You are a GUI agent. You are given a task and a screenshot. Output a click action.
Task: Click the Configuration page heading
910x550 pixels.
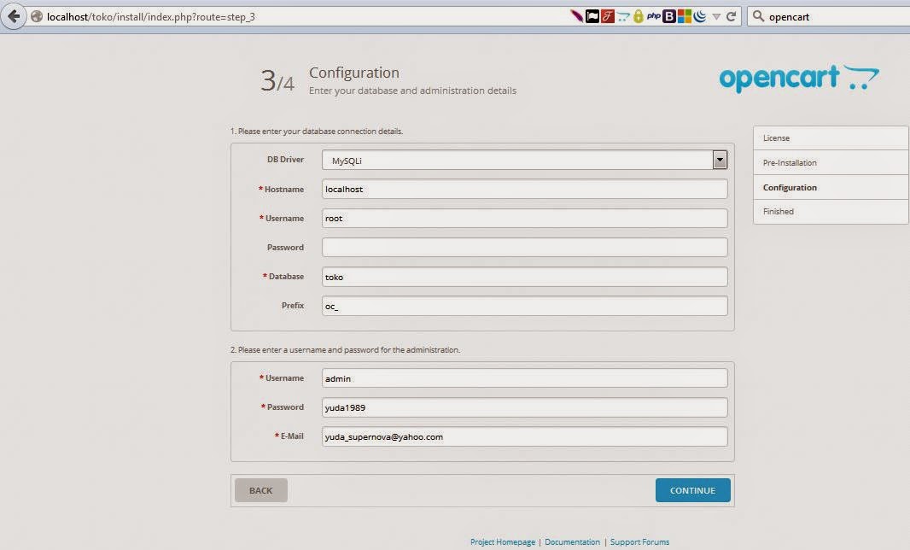[x=354, y=73]
